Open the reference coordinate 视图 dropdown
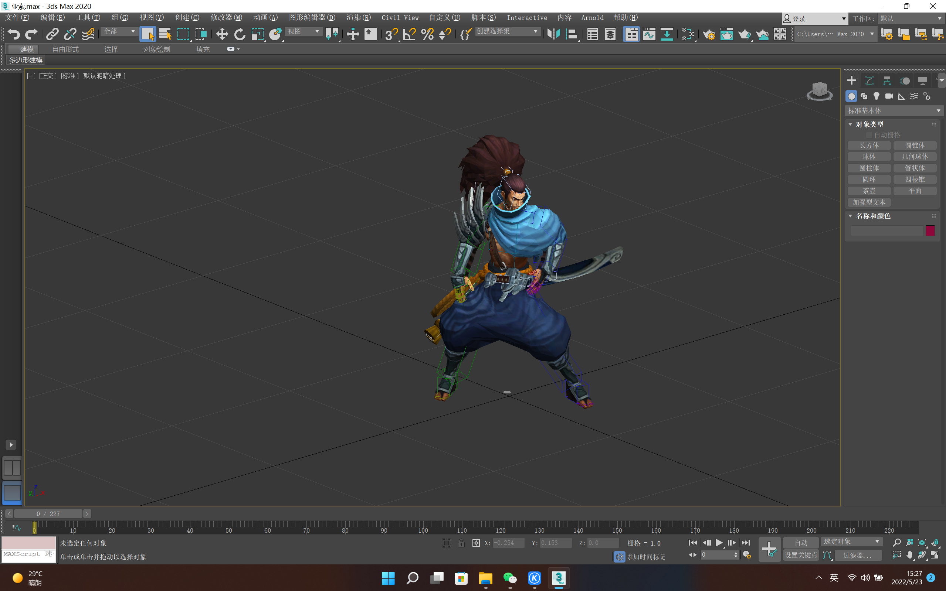 (x=304, y=31)
